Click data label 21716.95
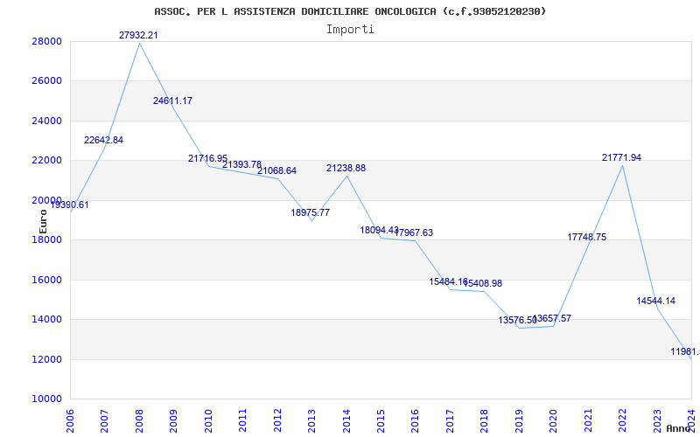The width and height of the screenshot is (700, 437). [207, 158]
